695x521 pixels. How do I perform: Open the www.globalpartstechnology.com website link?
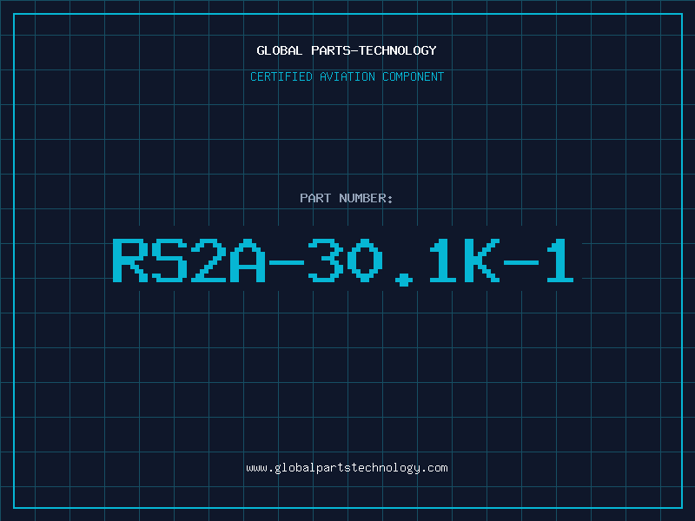point(347,468)
